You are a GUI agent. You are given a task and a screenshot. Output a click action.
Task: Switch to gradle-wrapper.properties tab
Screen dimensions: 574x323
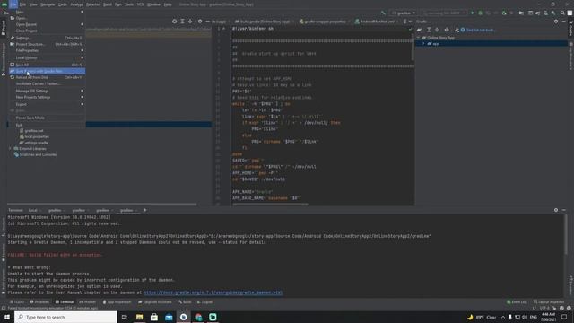[323, 22]
